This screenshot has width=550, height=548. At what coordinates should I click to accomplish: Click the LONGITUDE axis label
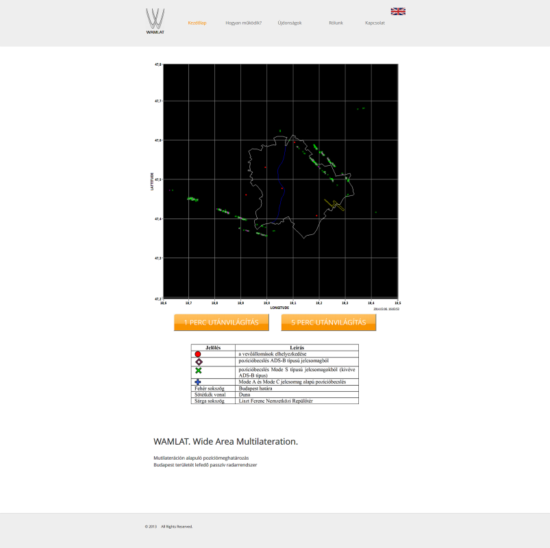click(x=279, y=308)
